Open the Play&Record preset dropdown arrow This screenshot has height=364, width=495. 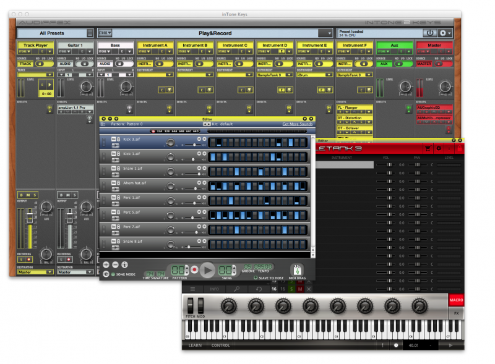pyautogui.click(x=329, y=33)
